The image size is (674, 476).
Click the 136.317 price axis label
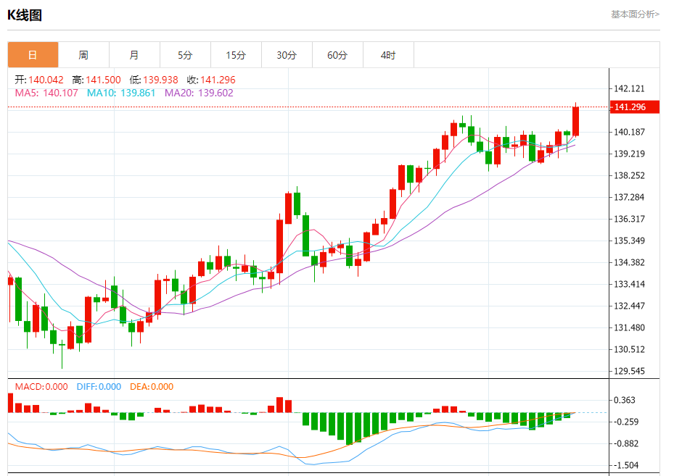coord(629,219)
